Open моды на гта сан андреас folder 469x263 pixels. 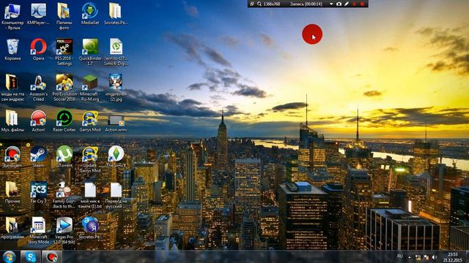point(12,83)
